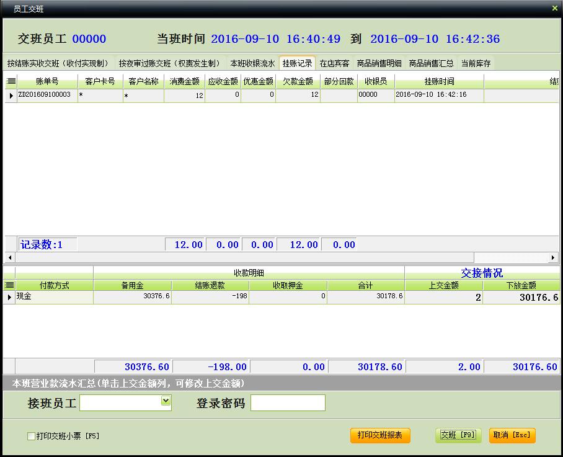Screen dimensions: 563x457
Task: Click the 应收金额 column header
Action: click(x=223, y=81)
